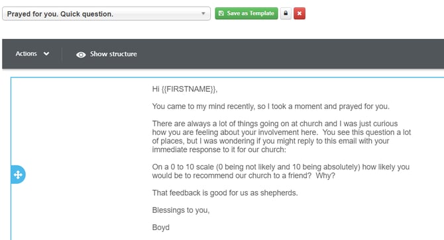
Task: Click the 'You came to my mind' paragraph
Action: tap(270, 106)
